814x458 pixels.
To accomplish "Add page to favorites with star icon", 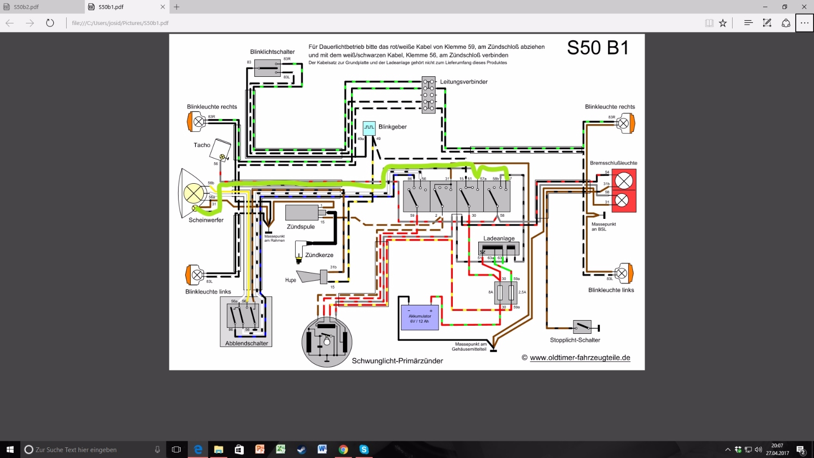I will click(723, 23).
